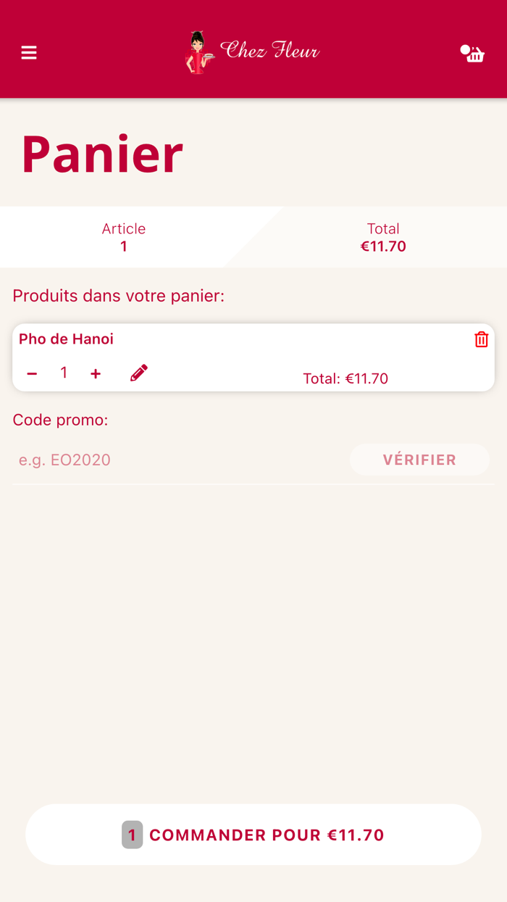507x902 pixels.
Task: Increase quantity with the plus icon
Action: [95, 373]
